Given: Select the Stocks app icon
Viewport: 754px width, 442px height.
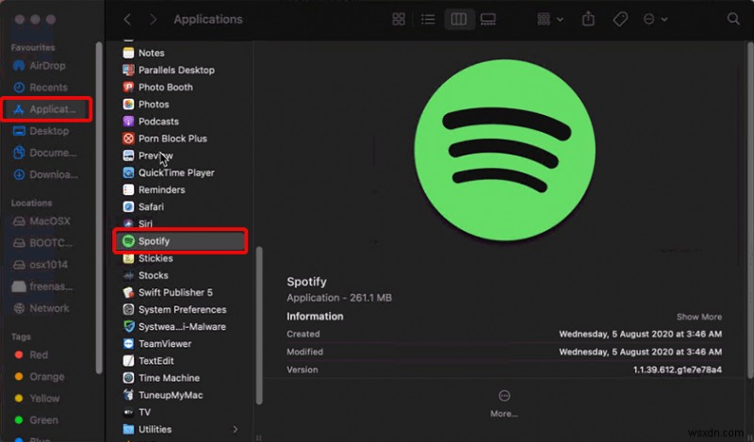Looking at the screenshot, I should (128, 275).
